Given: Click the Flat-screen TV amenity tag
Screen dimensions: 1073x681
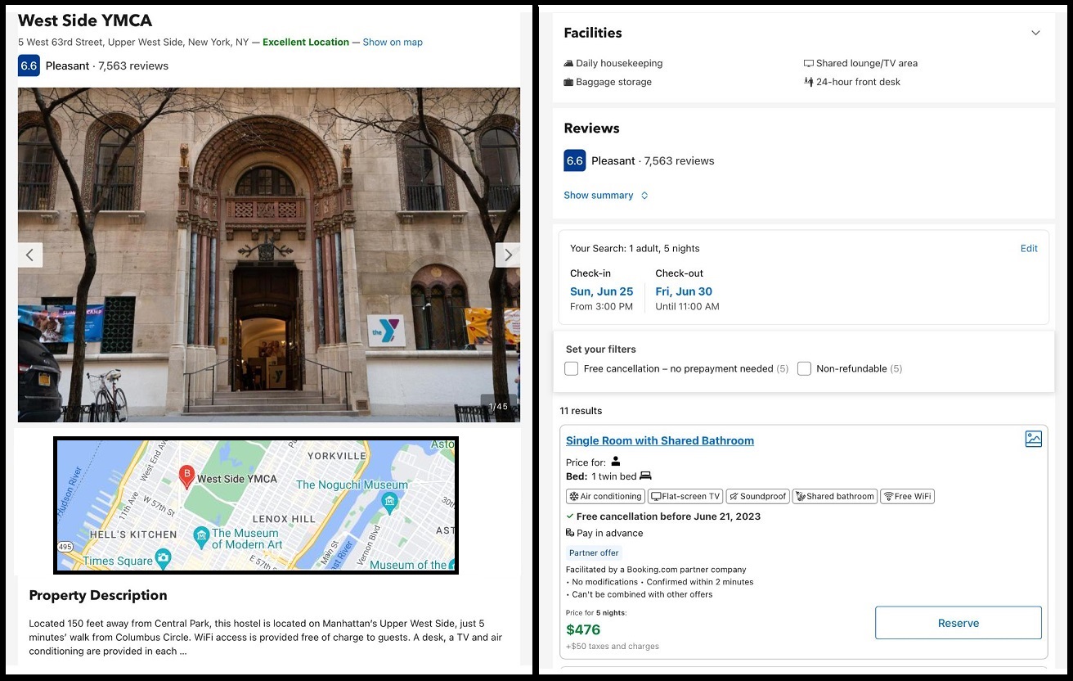Looking at the screenshot, I should [x=685, y=496].
